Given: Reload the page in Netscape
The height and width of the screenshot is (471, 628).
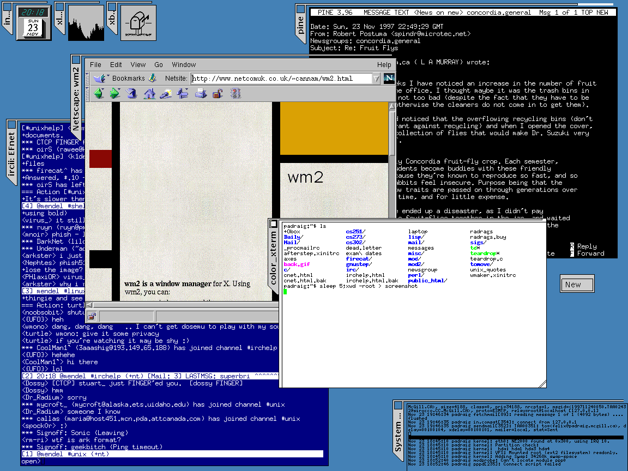Looking at the screenshot, I should point(132,94).
